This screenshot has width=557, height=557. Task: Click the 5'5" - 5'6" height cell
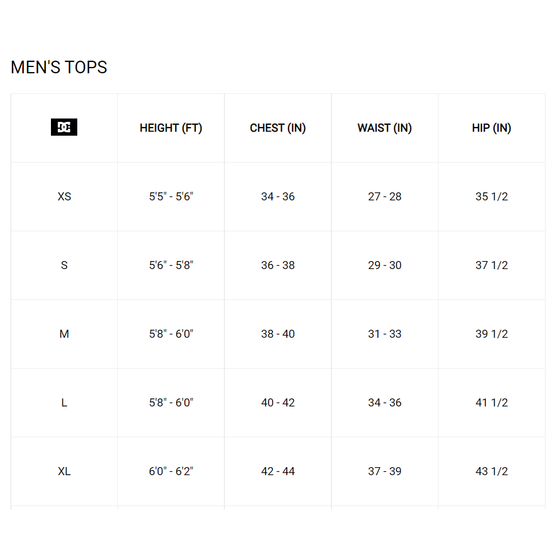171,196
